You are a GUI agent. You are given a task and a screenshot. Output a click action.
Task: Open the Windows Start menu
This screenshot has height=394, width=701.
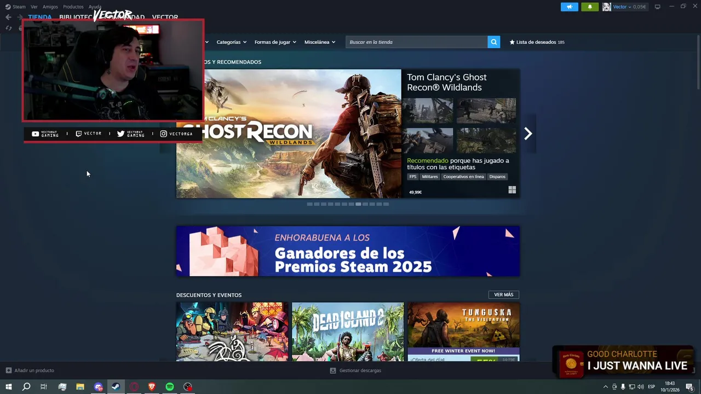point(8,387)
